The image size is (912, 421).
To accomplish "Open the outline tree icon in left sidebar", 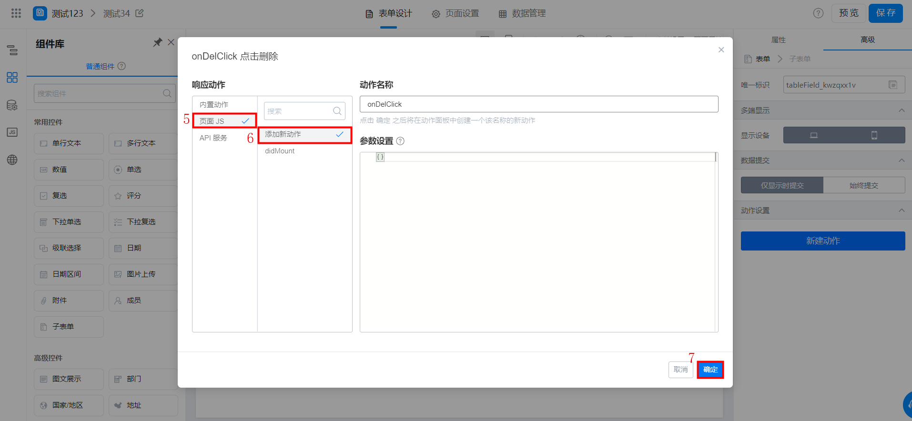I will coord(12,50).
